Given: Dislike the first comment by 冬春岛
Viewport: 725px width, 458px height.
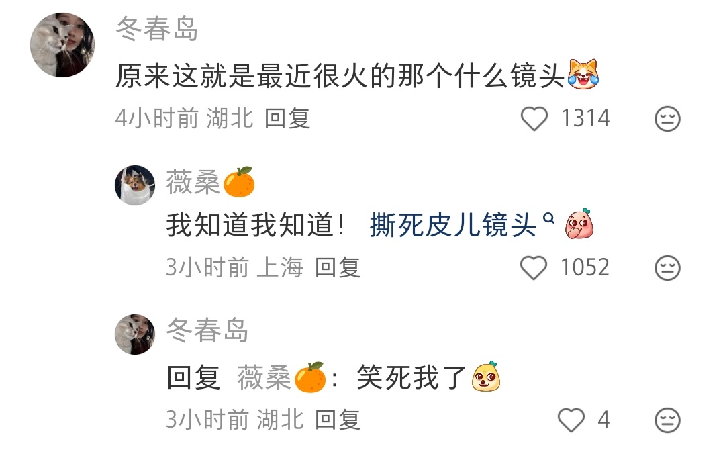Looking at the screenshot, I should (x=667, y=119).
